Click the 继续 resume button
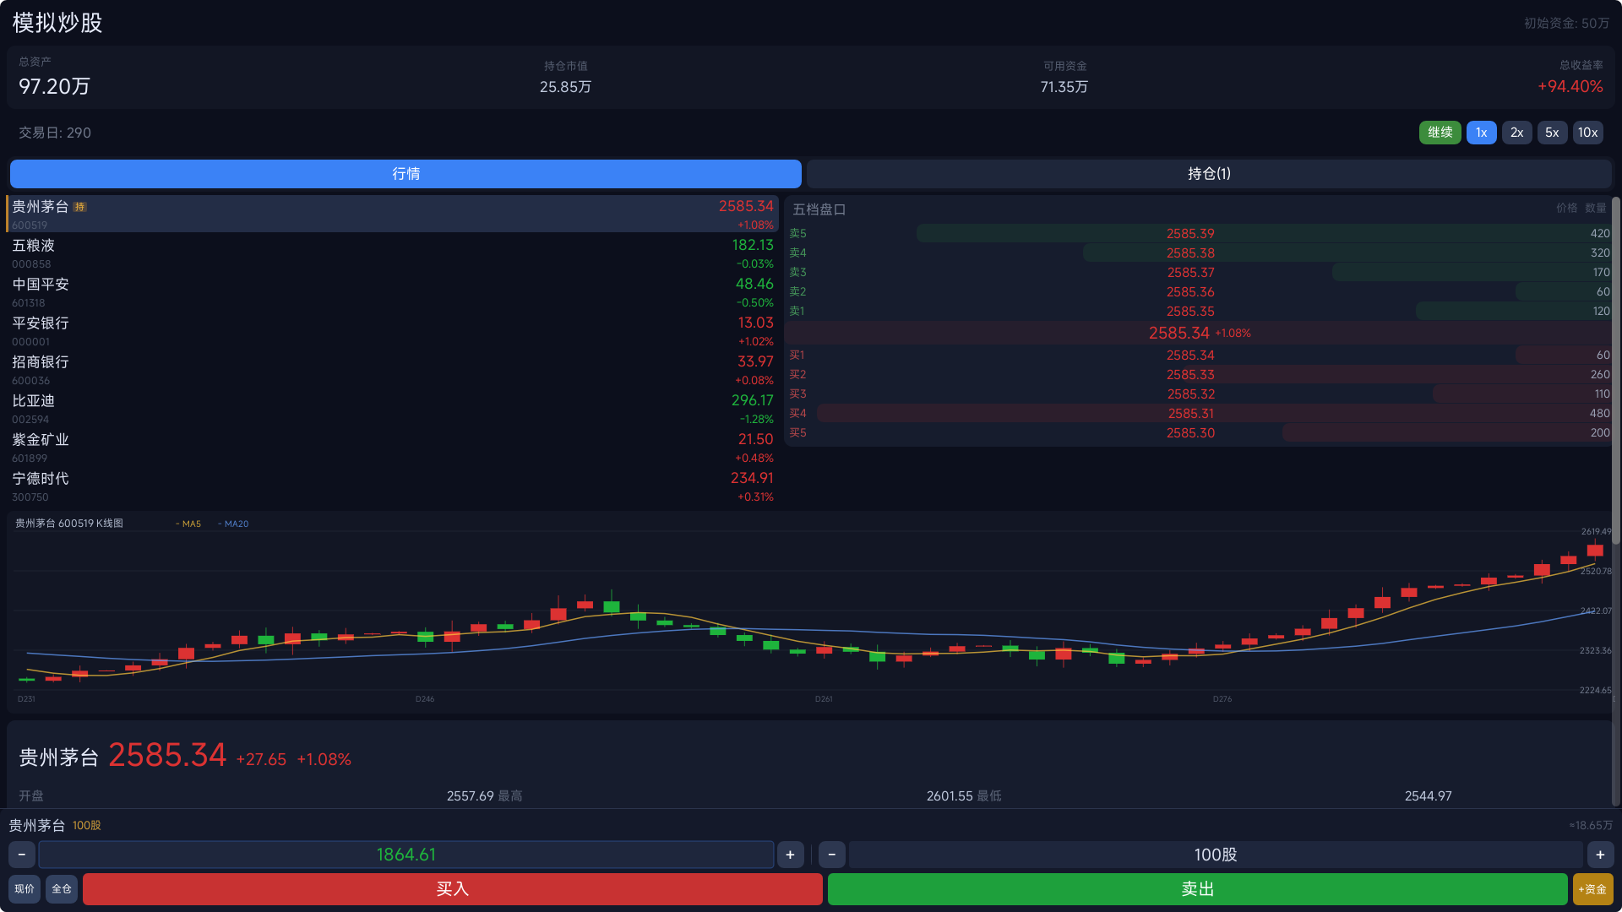The height and width of the screenshot is (912, 1622). coord(1440,133)
